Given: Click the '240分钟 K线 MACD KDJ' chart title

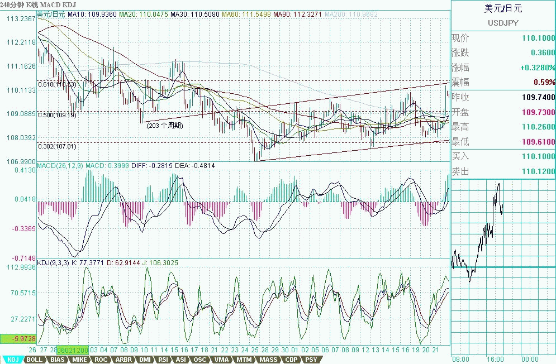Looking at the screenshot, I should (x=38, y=5).
